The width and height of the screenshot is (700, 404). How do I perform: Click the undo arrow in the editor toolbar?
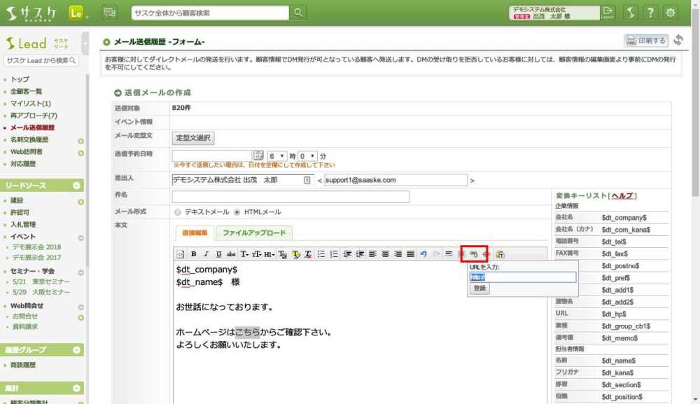point(423,254)
